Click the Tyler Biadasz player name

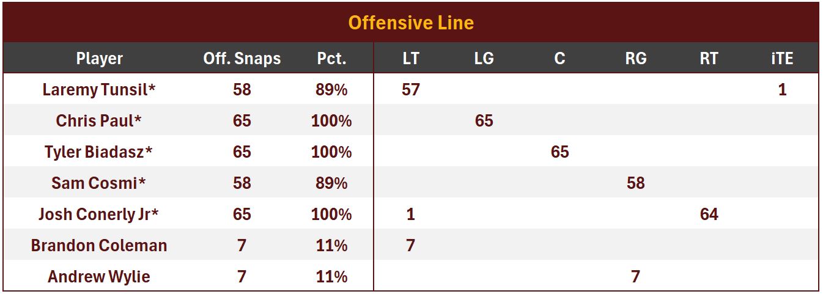click(99, 152)
